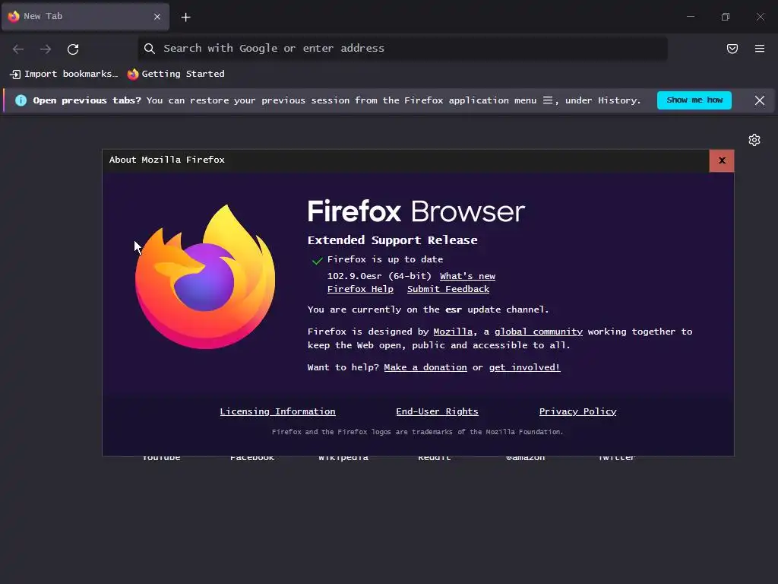
Task: Click the search magnifier icon in address bar
Action: [x=150, y=48]
